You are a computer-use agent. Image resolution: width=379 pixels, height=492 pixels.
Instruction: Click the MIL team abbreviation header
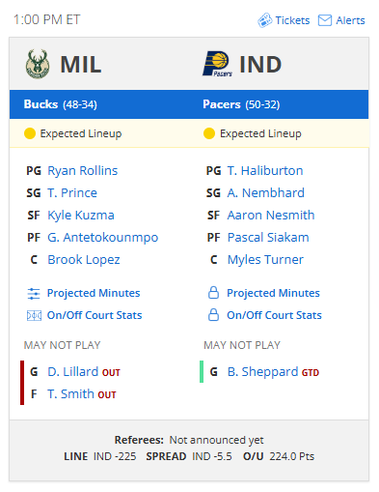pyautogui.click(x=81, y=65)
